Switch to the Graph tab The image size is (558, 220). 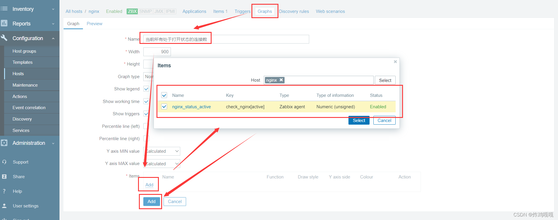click(x=73, y=24)
